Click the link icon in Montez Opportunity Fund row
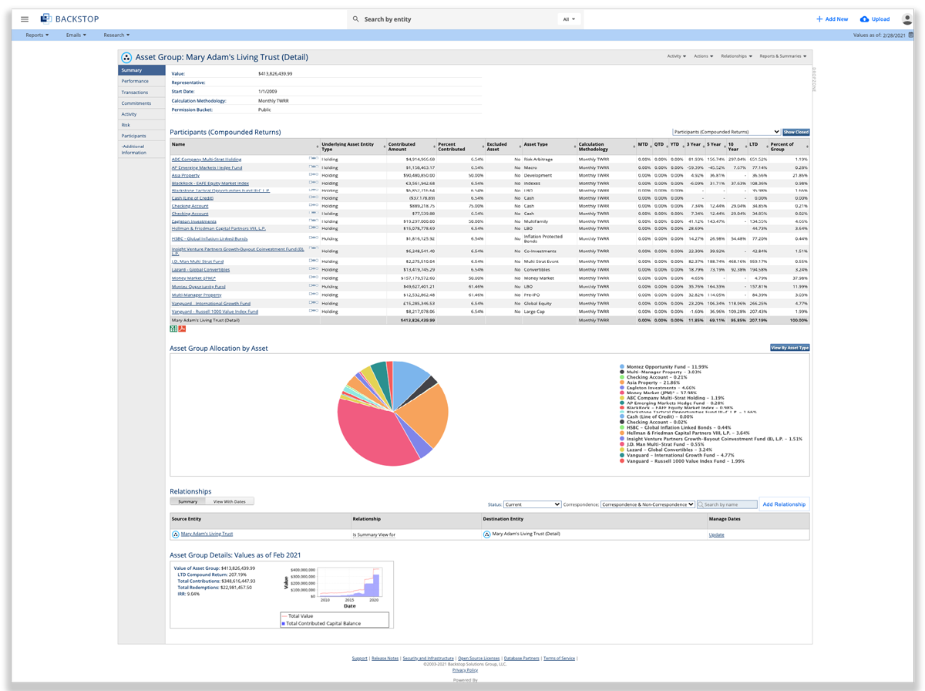925x691 pixels. pos(313,285)
